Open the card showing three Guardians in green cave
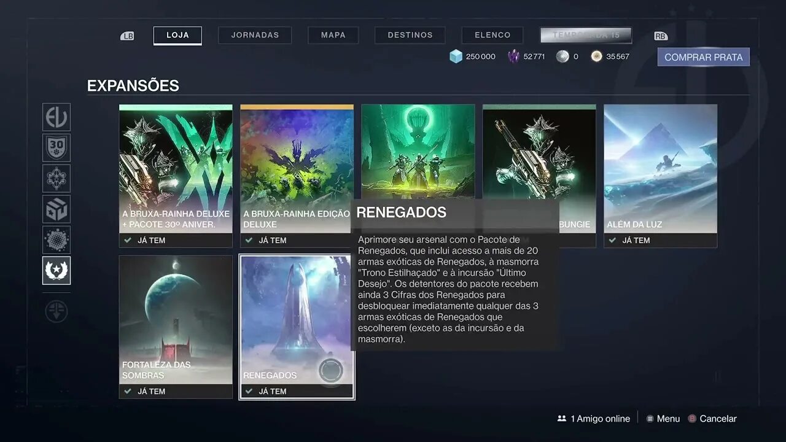The image size is (786, 442). pos(418,151)
